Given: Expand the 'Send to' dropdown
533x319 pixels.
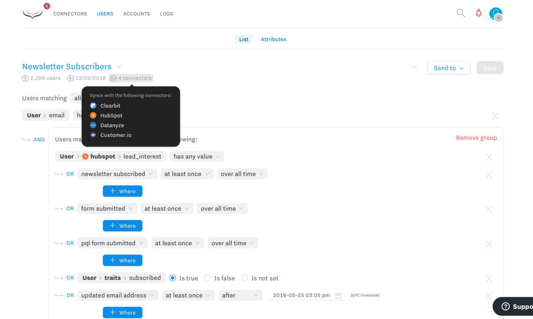Looking at the screenshot, I should click(x=448, y=68).
